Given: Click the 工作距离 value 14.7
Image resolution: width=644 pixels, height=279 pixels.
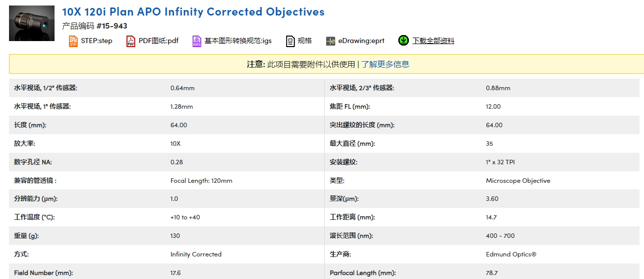Looking at the screenshot, I should coord(491,217).
